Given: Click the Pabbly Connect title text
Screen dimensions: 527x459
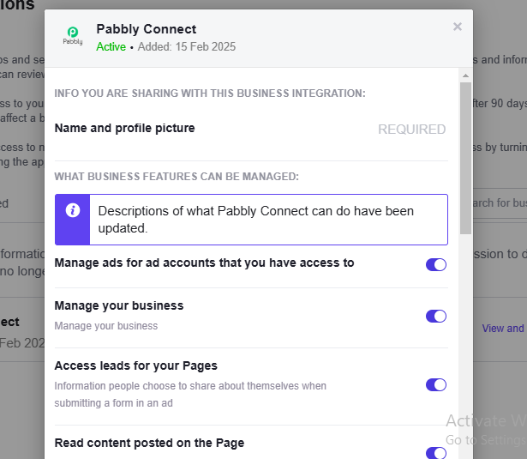Looking at the screenshot, I should point(146,29).
